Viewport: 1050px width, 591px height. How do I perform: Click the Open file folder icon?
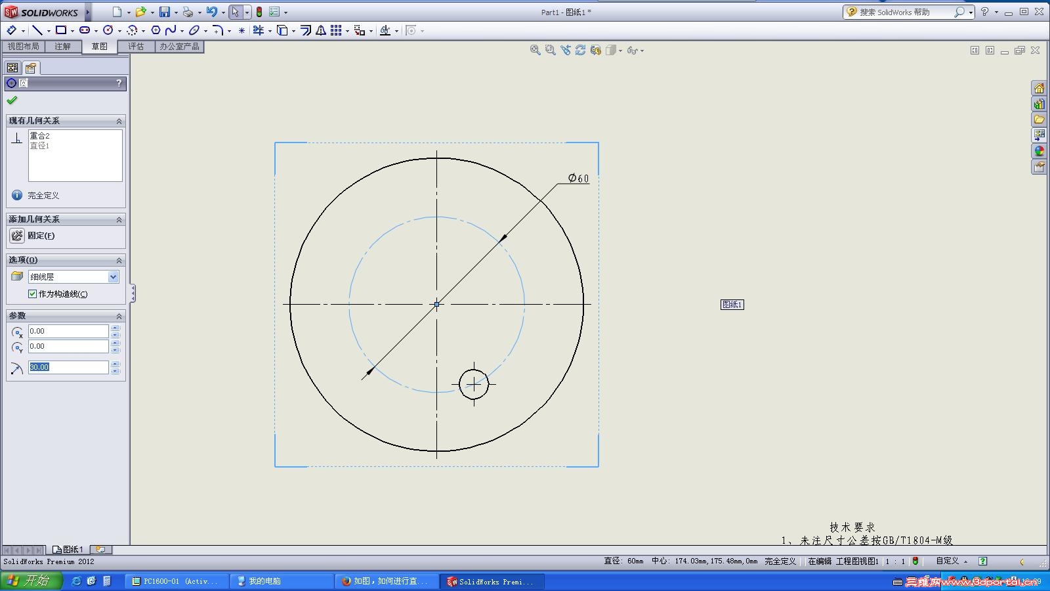click(x=140, y=12)
